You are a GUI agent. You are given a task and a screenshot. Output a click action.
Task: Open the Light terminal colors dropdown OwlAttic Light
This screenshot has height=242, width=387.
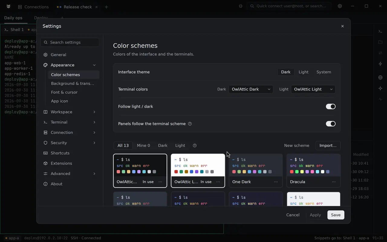pyautogui.click(x=313, y=89)
